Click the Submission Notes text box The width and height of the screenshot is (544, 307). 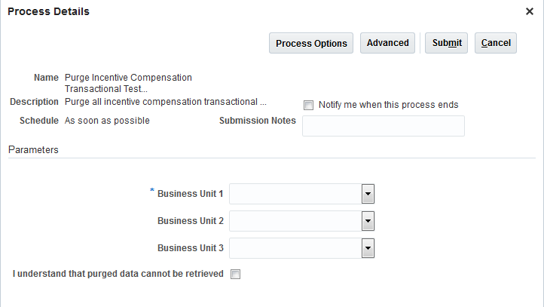click(383, 126)
